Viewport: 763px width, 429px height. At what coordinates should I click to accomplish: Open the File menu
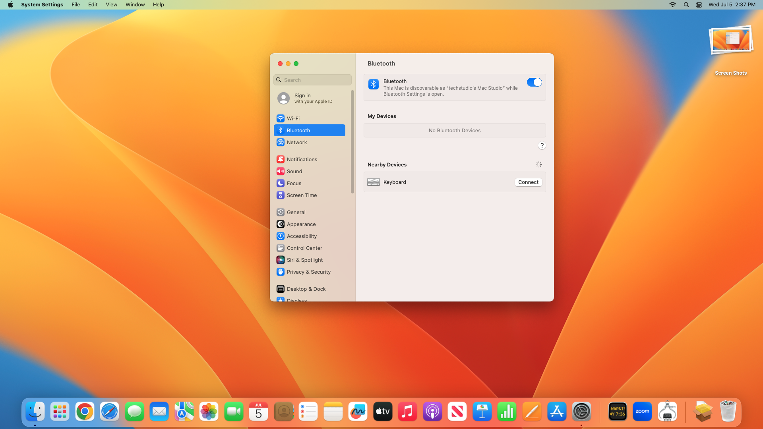point(76,5)
